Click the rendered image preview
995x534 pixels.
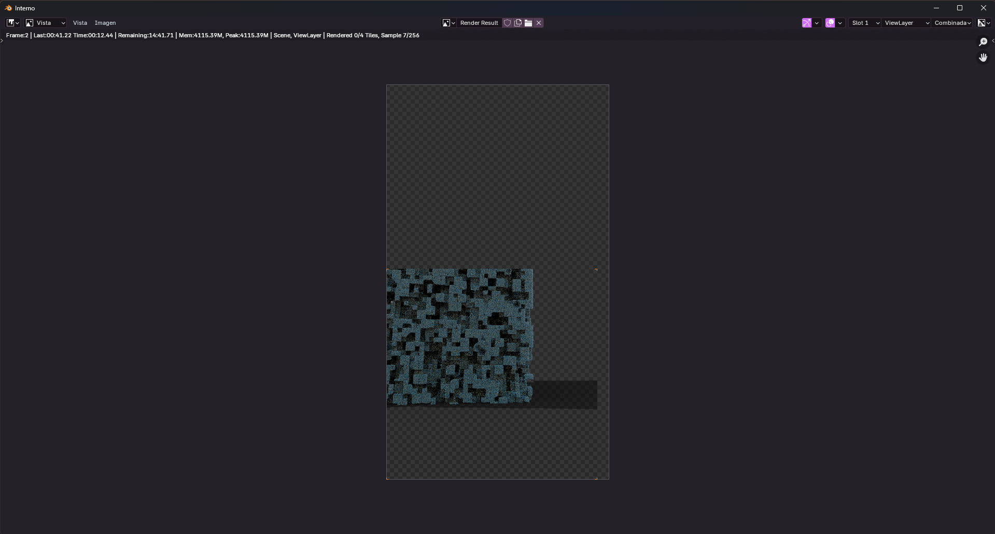(x=498, y=282)
